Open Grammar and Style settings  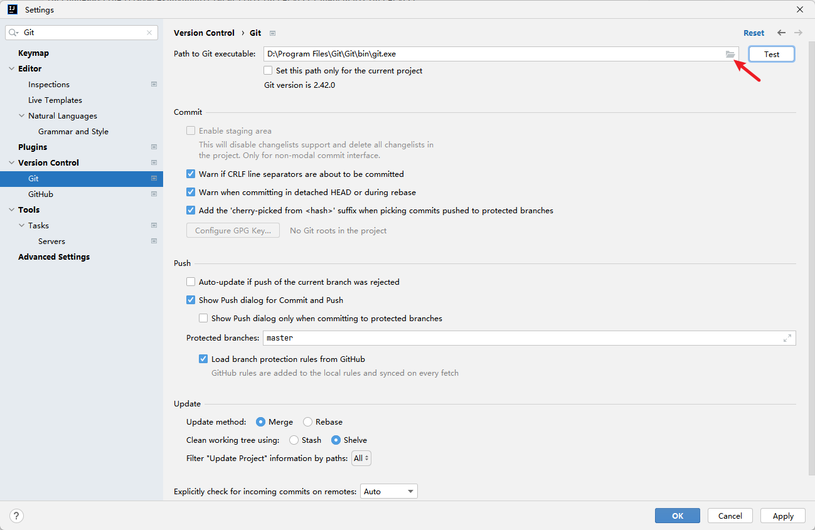tap(73, 132)
